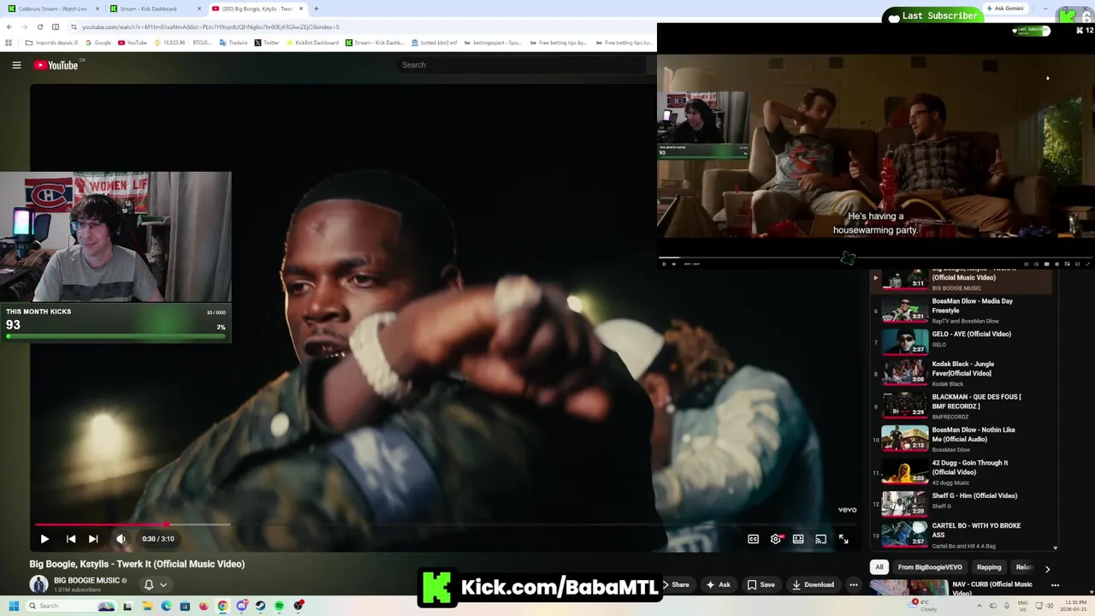Screen dimensions: 1095x616
Task: Open Kodak Black Jungle Fever video
Action: (963, 373)
